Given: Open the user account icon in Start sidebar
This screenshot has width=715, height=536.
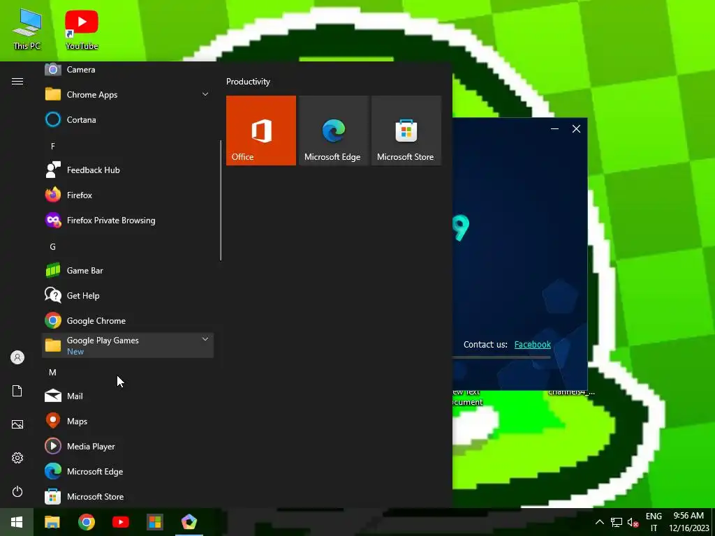Looking at the screenshot, I should coord(17,357).
